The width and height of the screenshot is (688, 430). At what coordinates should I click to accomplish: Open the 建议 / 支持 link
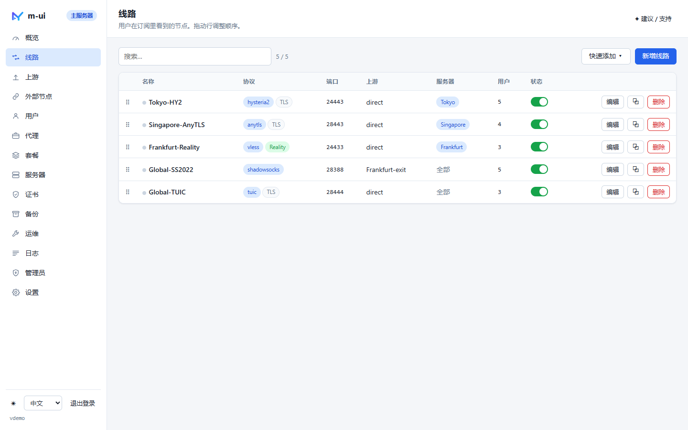pos(653,19)
